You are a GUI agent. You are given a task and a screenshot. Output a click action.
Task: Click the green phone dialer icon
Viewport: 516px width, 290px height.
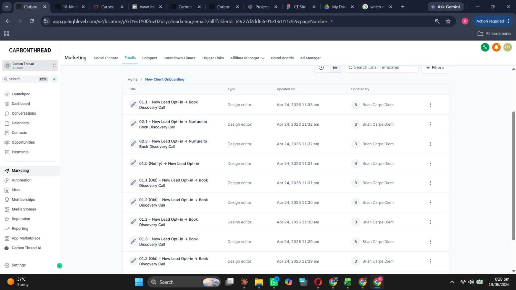(x=485, y=47)
